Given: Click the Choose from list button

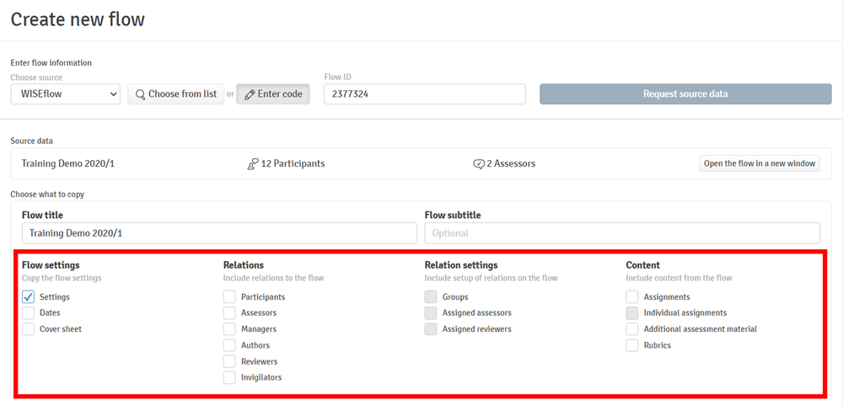Looking at the screenshot, I should (175, 94).
